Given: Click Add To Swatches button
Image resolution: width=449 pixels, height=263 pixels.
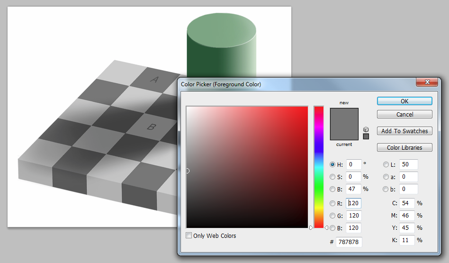Looking at the screenshot, I should pyautogui.click(x=404, y=131).
